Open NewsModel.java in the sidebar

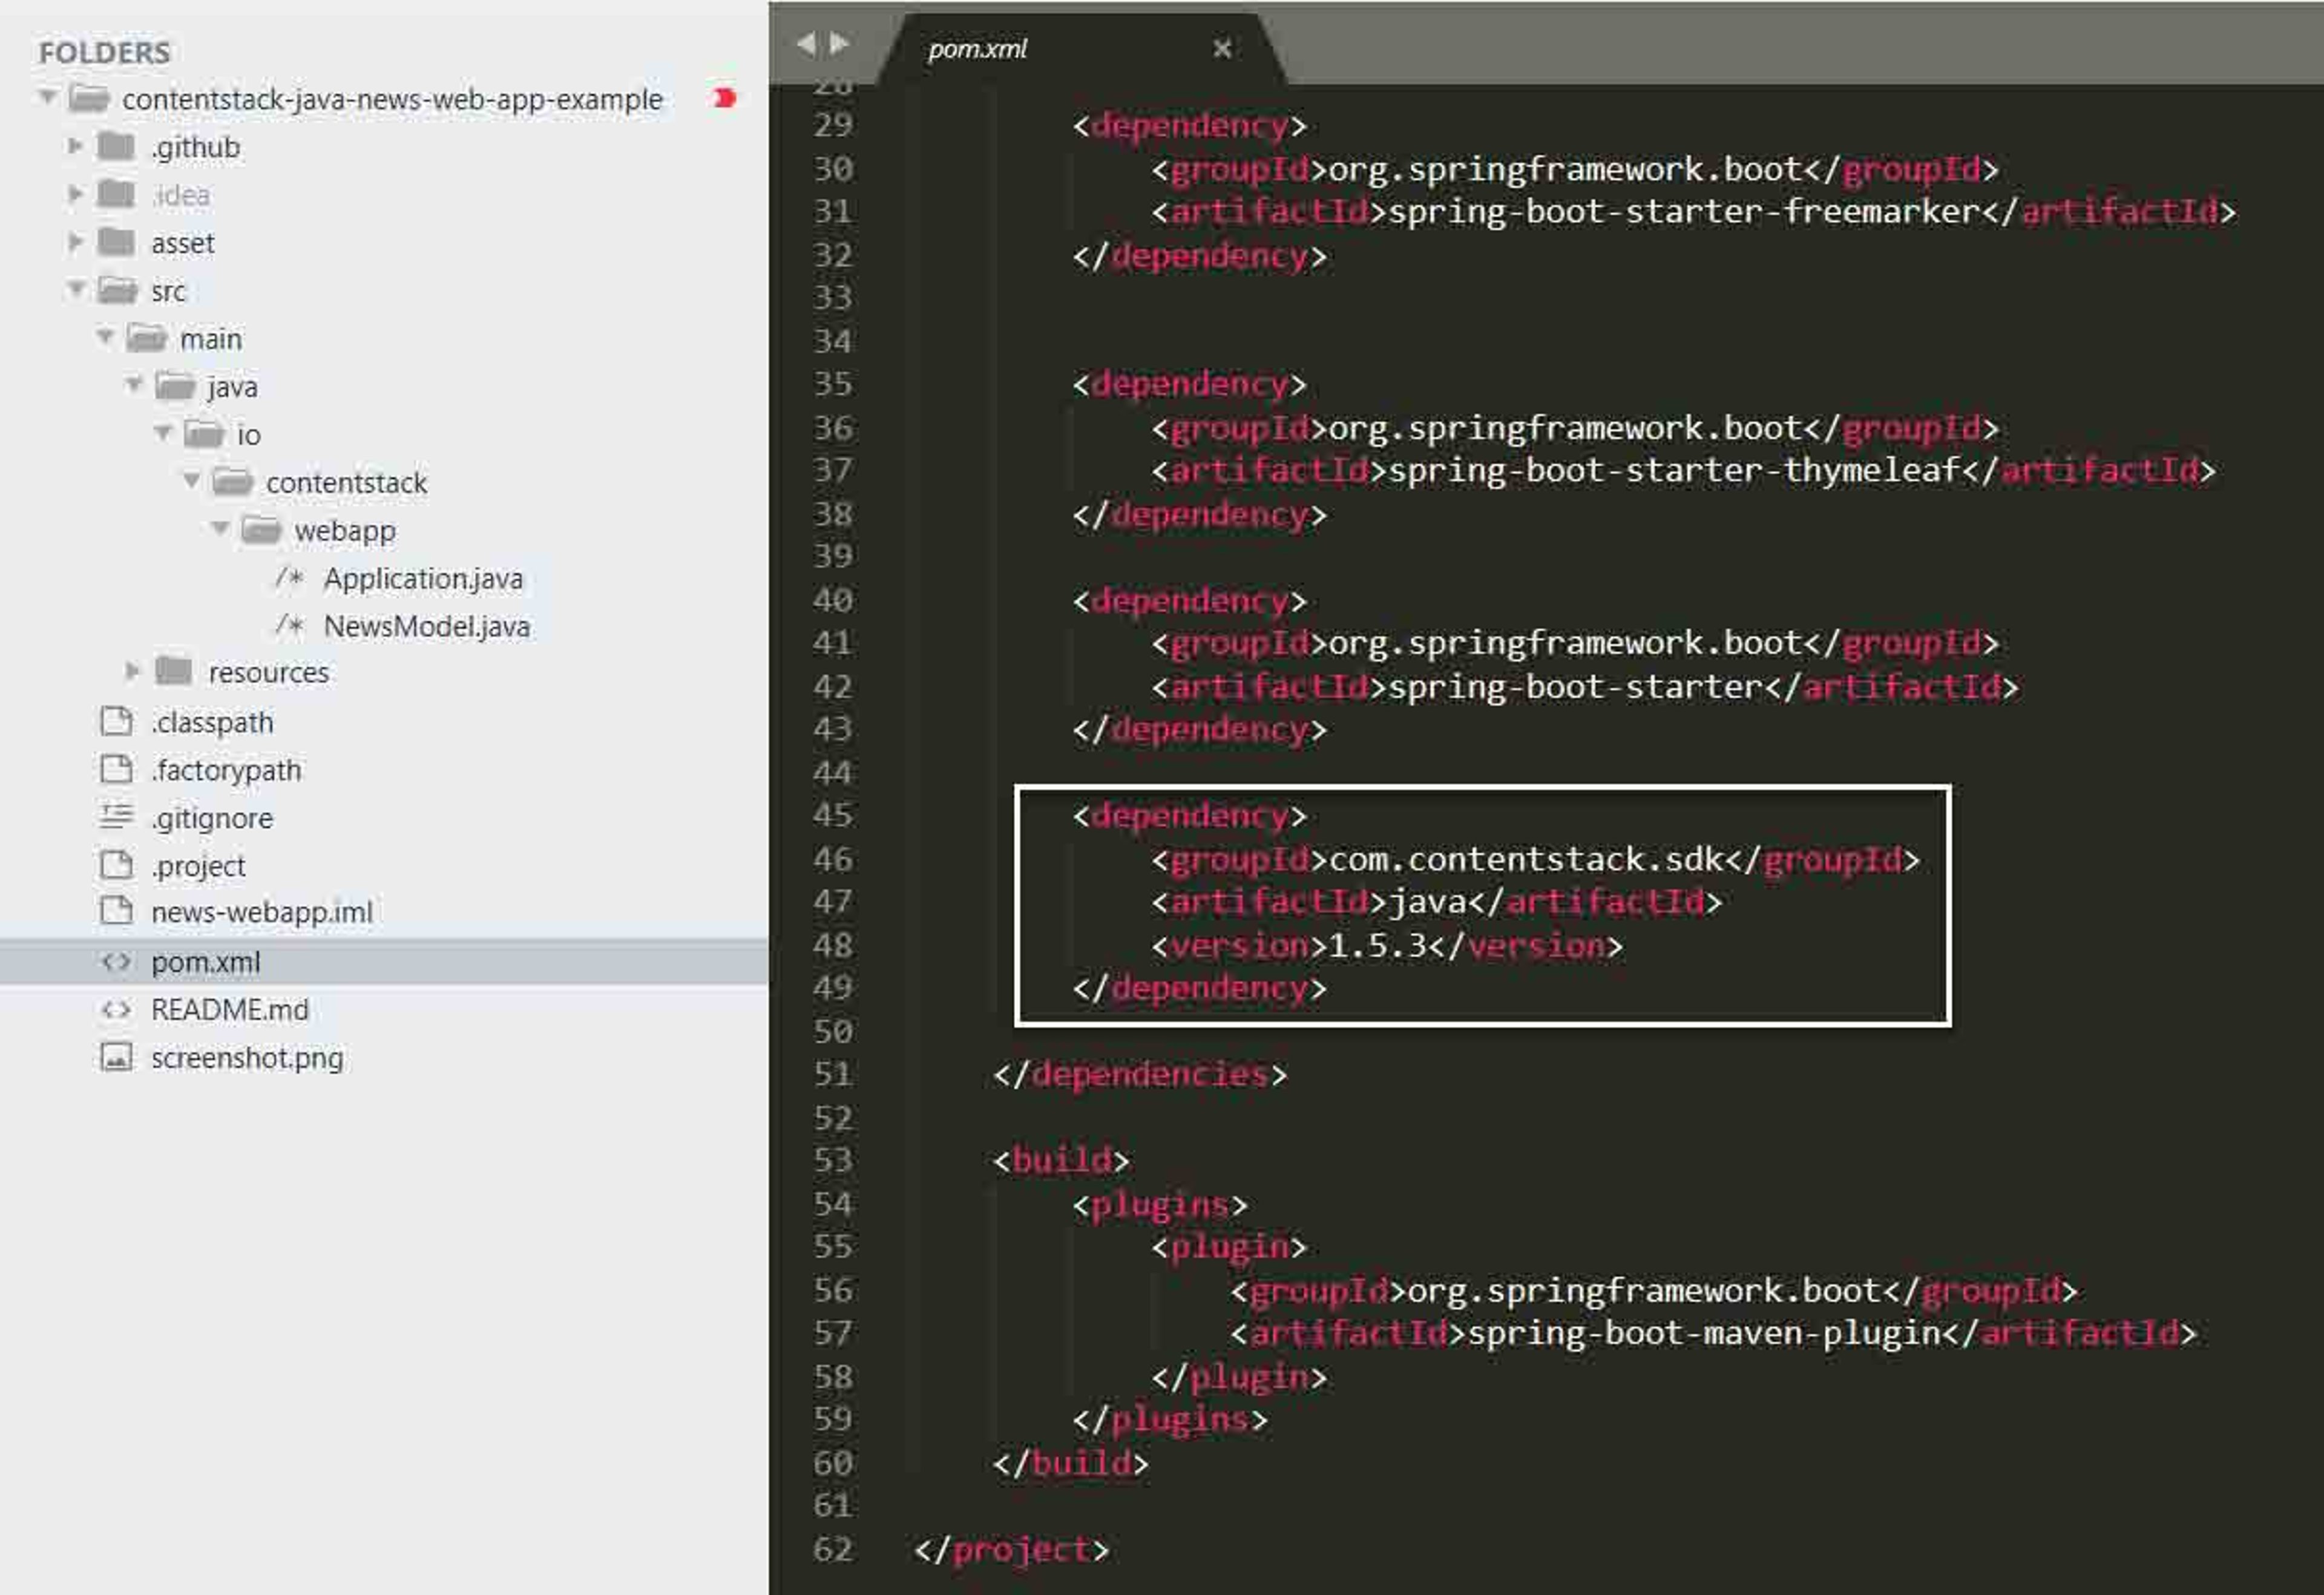[427, 626]
